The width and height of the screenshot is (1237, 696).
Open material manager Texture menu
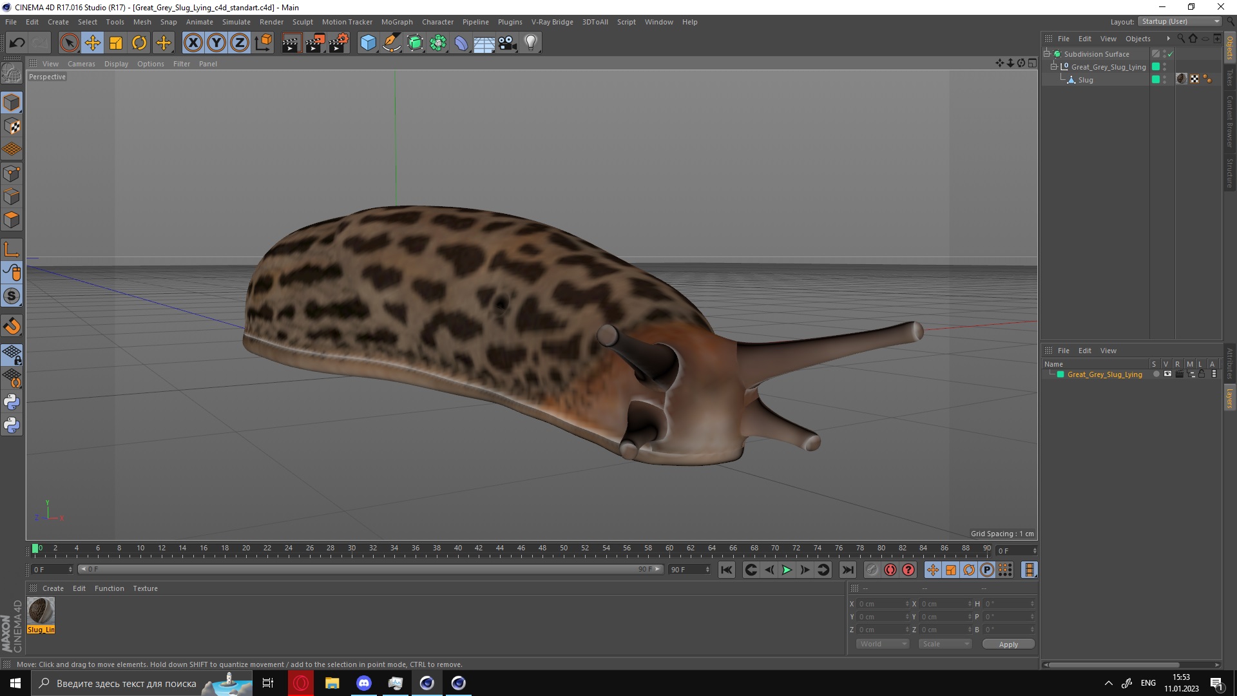point(145,588)
